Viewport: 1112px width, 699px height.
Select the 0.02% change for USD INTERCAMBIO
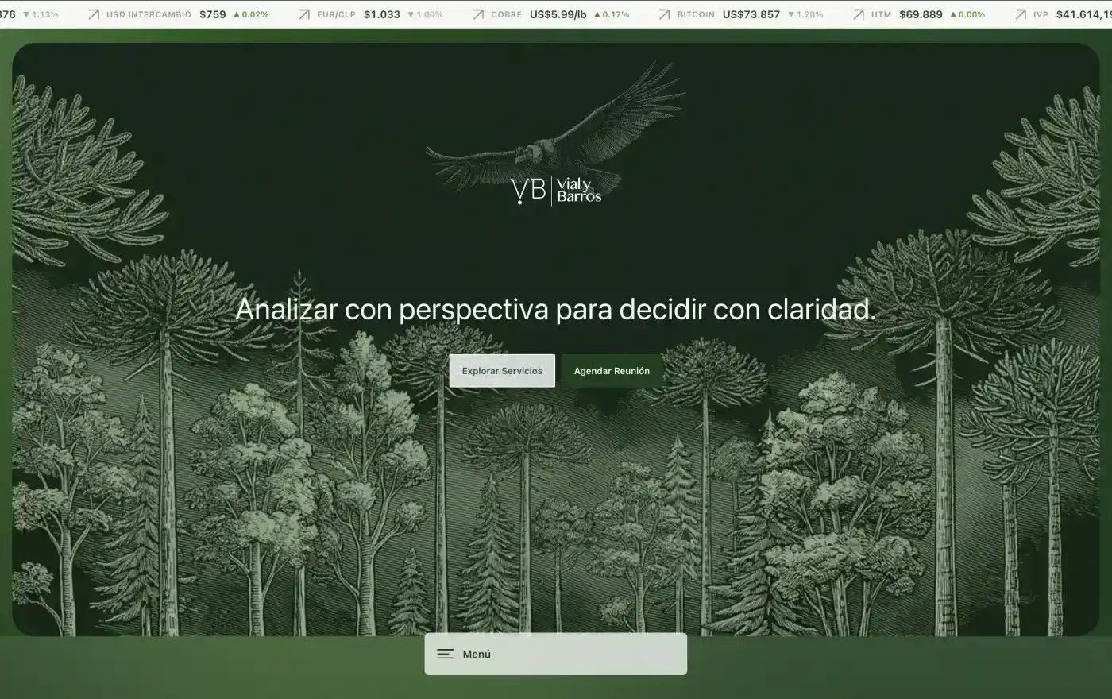251,14
